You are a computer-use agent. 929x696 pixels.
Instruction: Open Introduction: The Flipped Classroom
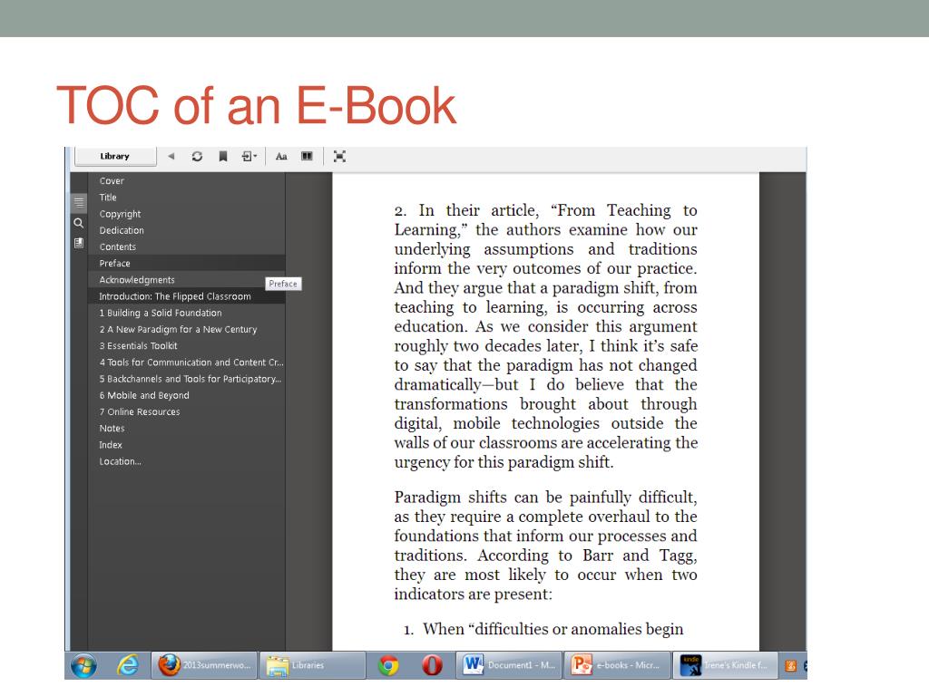(x=187, y=296)
